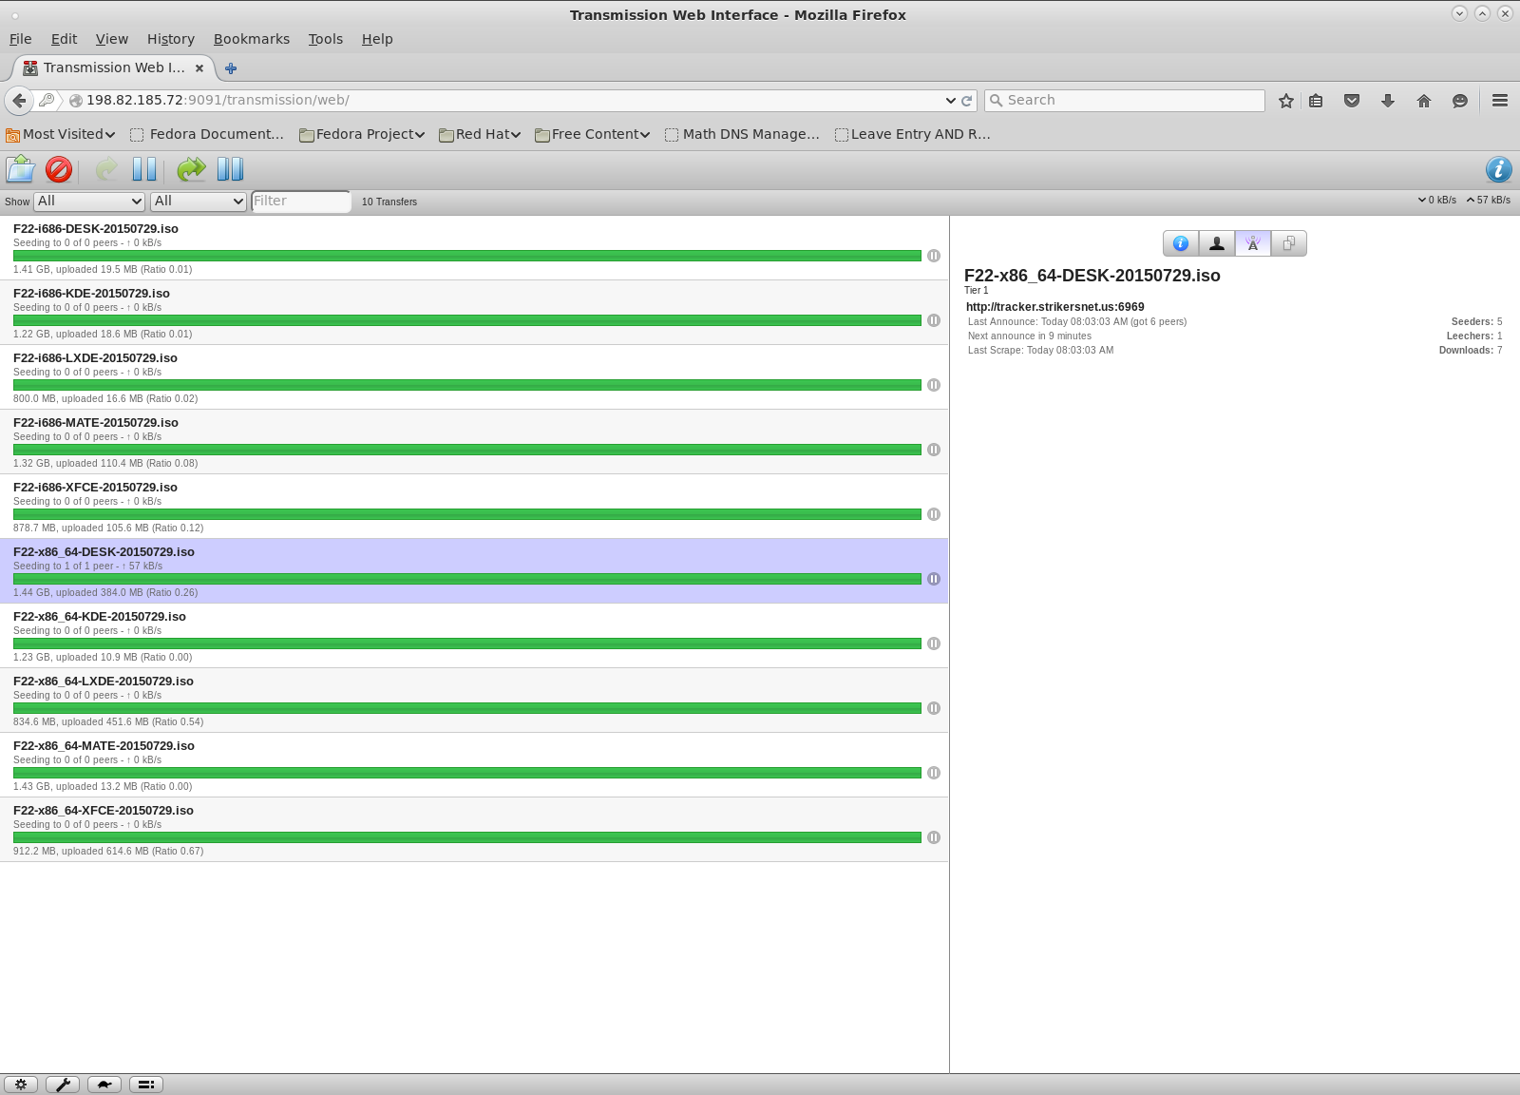
Task: Open the Show state filter dropdown
Action: pos(89,202)
